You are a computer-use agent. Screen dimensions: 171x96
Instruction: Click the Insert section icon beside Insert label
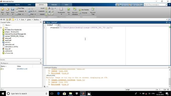click(x=46, y=8)
